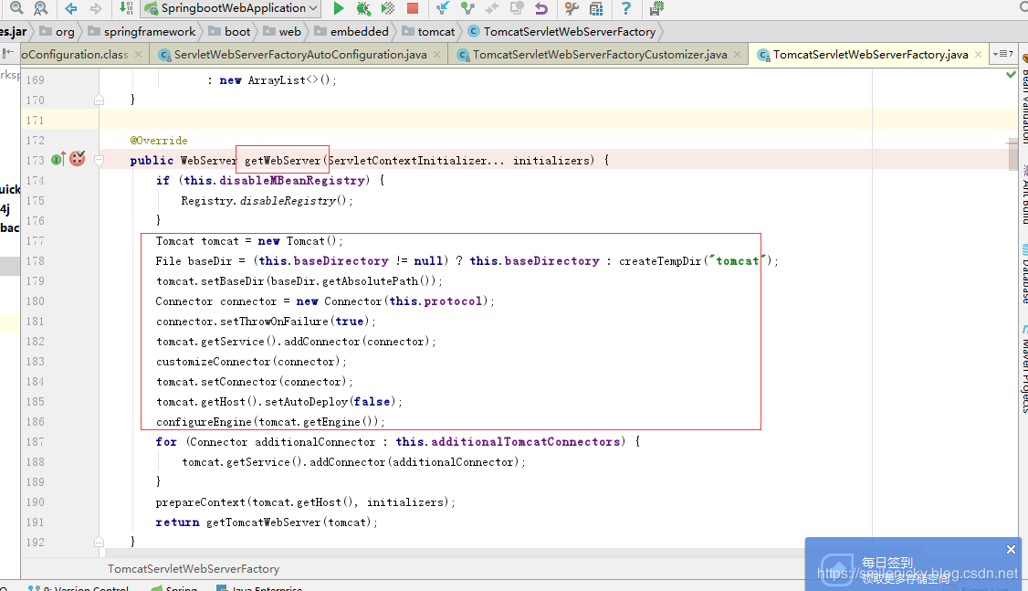The height and width of the screenshot is (591, 1028).
Task: Click the red gutter marker icon on line 173
Action: tap(78, 158)
